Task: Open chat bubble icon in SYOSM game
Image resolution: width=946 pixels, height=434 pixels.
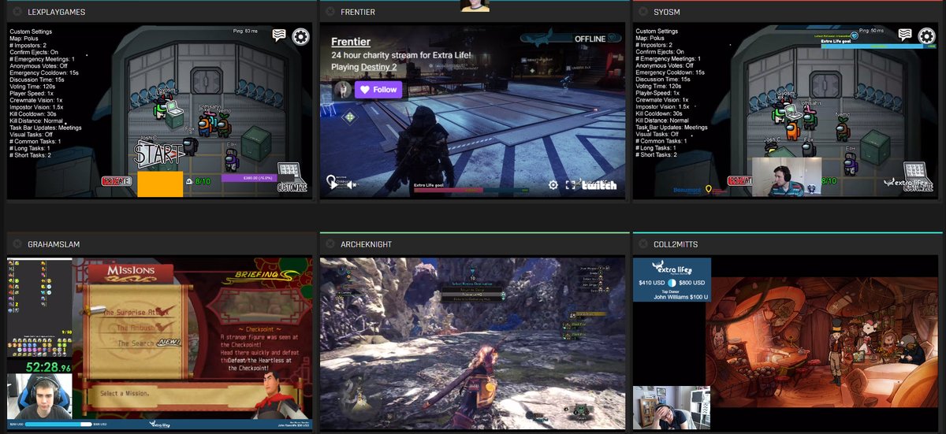Action: (905, 35)
